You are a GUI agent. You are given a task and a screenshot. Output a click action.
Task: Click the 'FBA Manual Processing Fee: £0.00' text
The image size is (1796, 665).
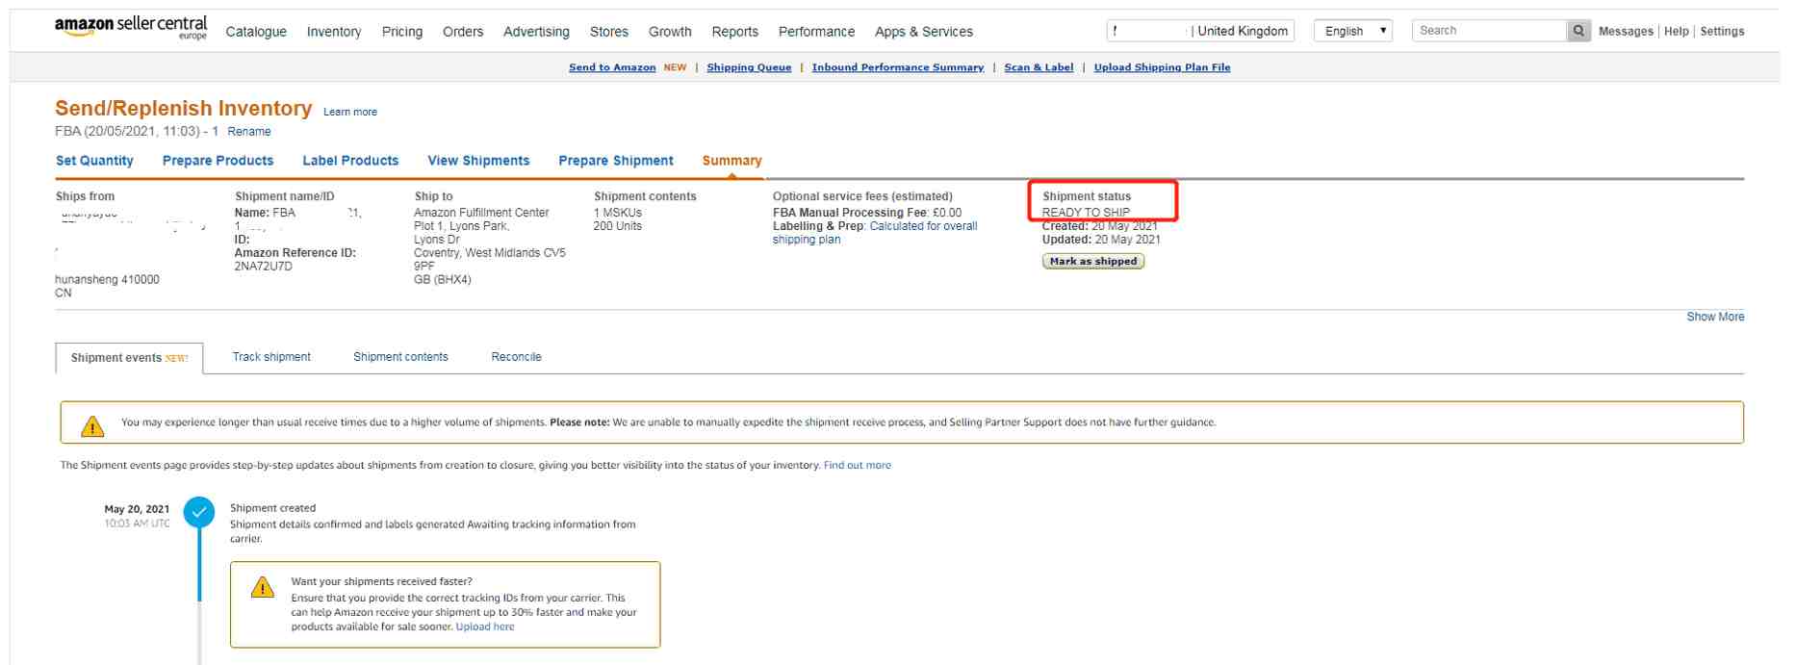pos(867,213)
